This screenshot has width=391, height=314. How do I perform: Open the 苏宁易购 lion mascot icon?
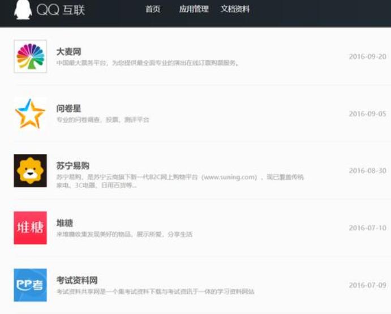[30, 171]
